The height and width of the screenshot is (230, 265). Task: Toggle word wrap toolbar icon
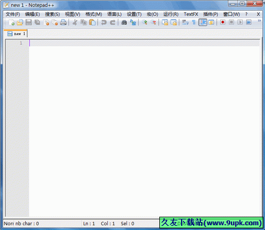pos(185,22)
